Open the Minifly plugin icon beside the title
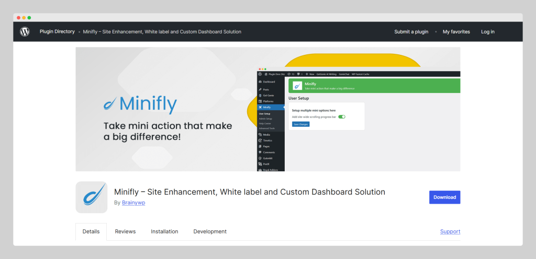 (x=91, y=197)
